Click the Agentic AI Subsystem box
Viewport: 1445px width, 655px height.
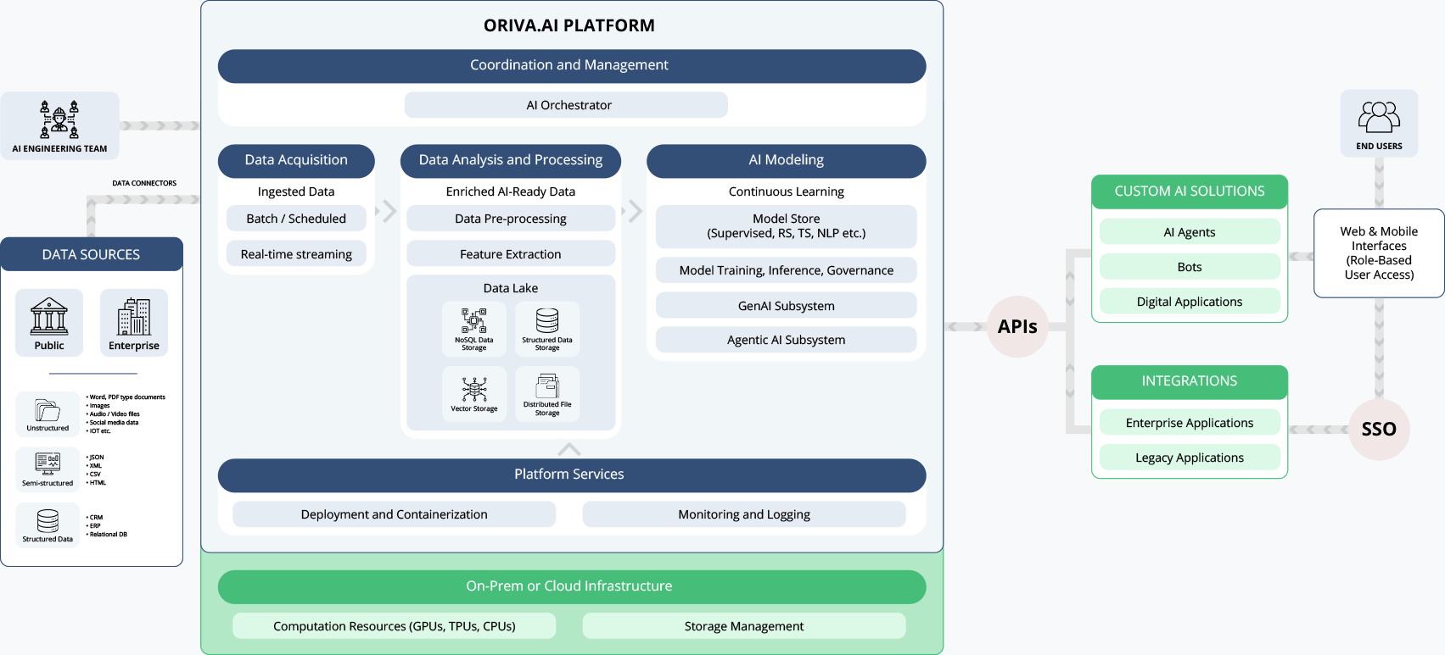click(x=786, y=340)
